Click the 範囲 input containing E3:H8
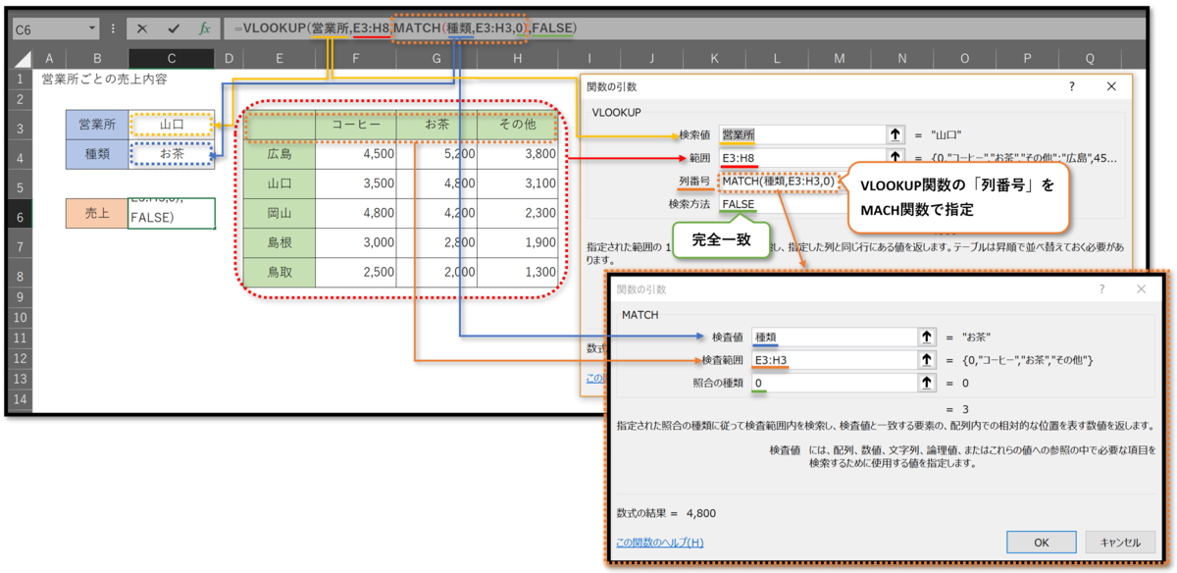 coord(800,157)
